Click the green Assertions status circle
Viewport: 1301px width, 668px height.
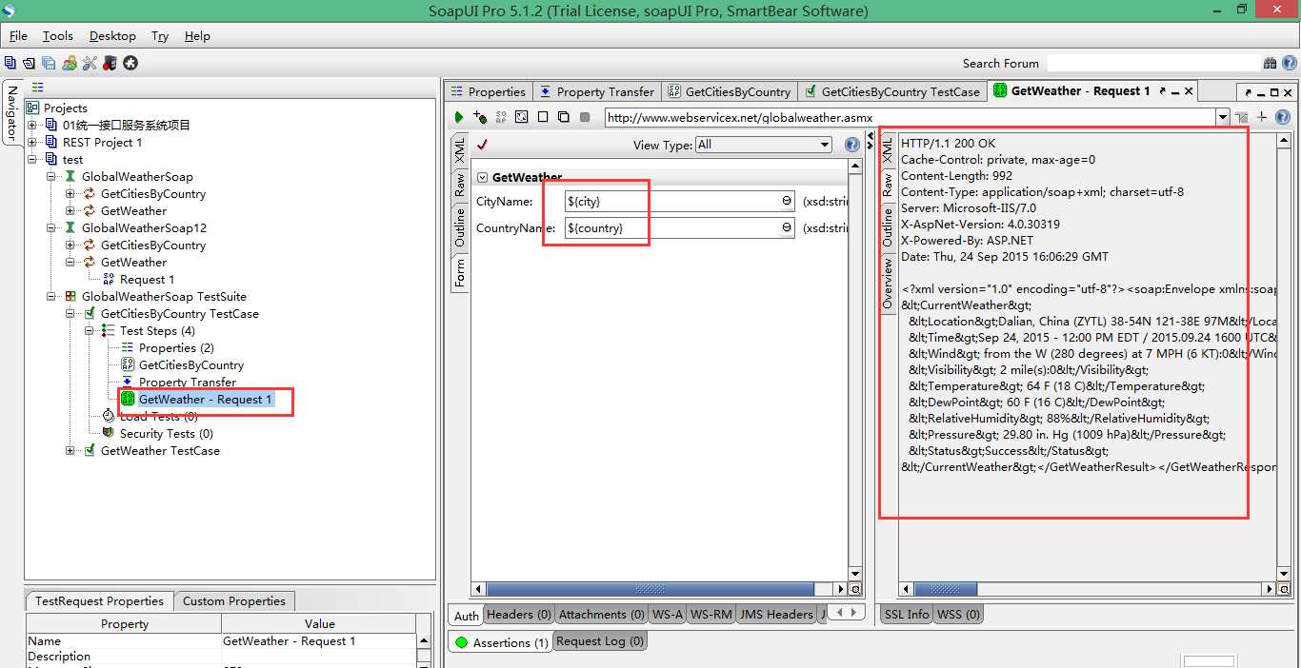pos(462,642)
